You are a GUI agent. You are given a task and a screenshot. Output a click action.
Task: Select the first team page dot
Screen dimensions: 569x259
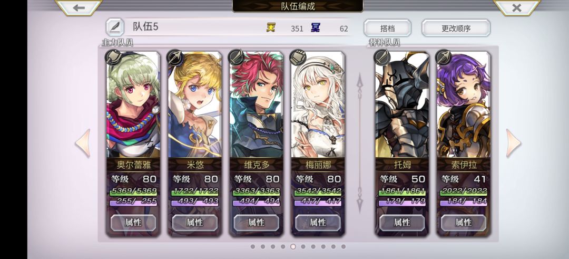[x=252, y=247]
